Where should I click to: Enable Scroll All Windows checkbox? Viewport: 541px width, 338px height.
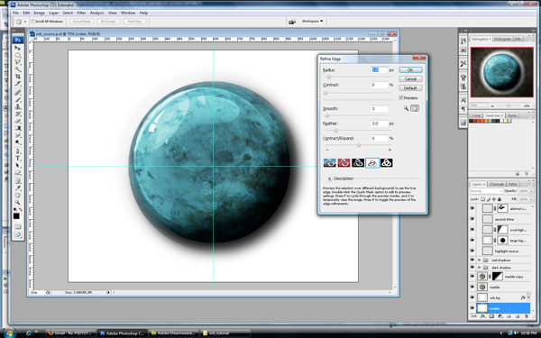point(33,22)
